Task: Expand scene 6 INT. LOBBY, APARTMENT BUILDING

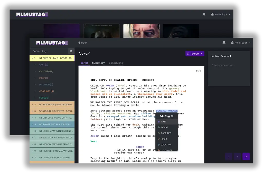Action: pos(32,131)
